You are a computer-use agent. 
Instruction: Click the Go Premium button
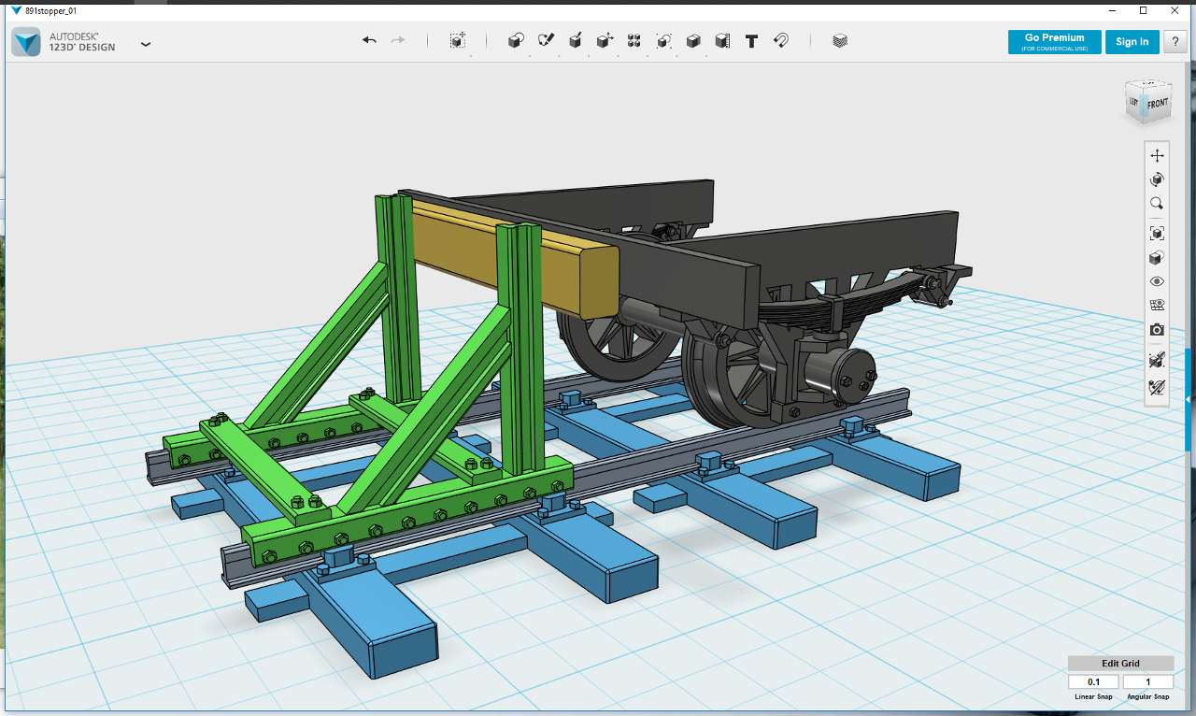1055,42
